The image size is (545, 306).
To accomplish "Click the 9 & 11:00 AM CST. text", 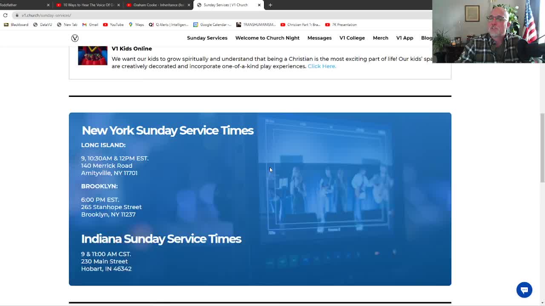I will pyautogui.click(x=106, y=254).
